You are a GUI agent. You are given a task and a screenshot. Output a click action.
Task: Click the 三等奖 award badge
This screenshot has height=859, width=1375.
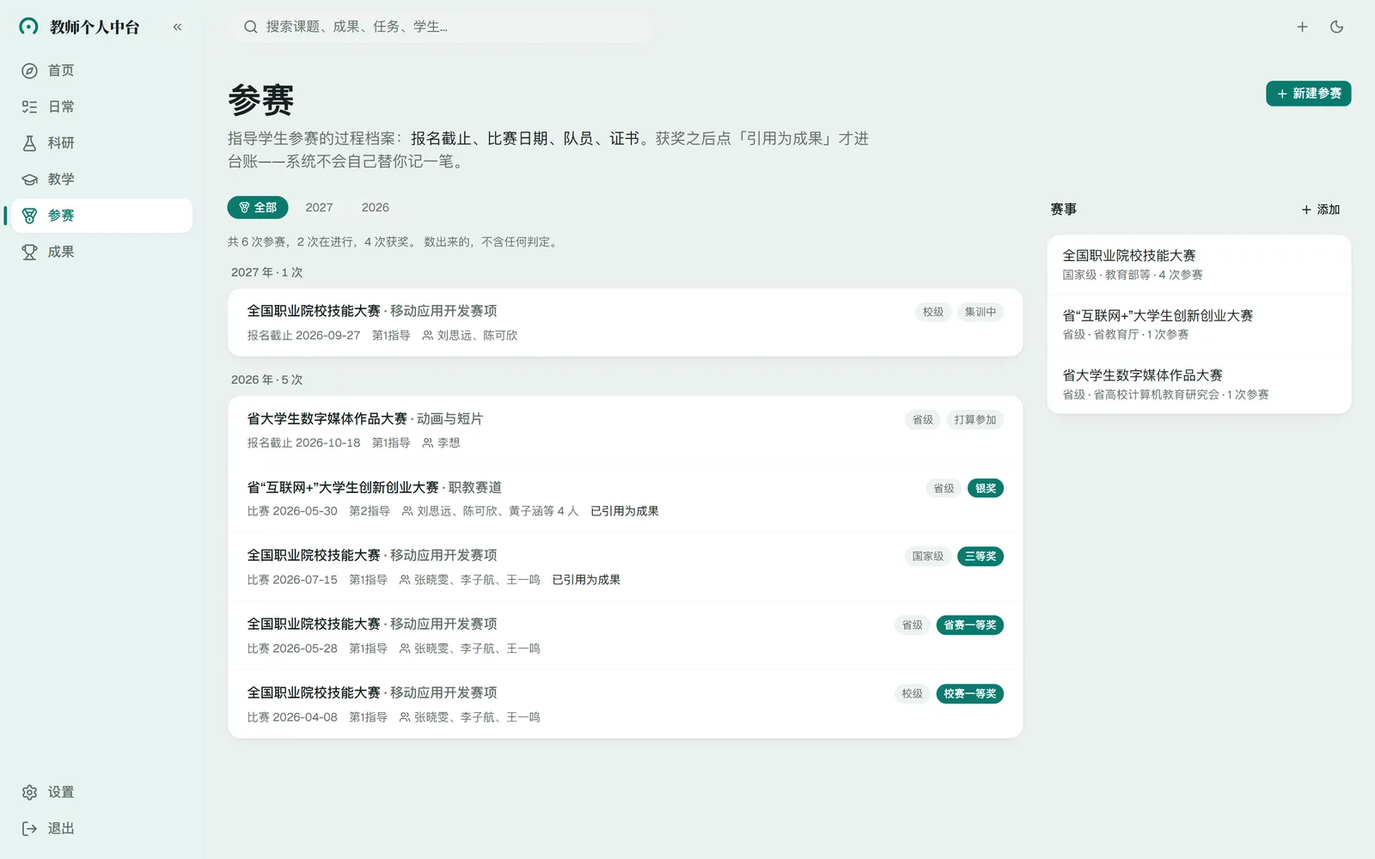pyautogui.click(x=980, y=557)
